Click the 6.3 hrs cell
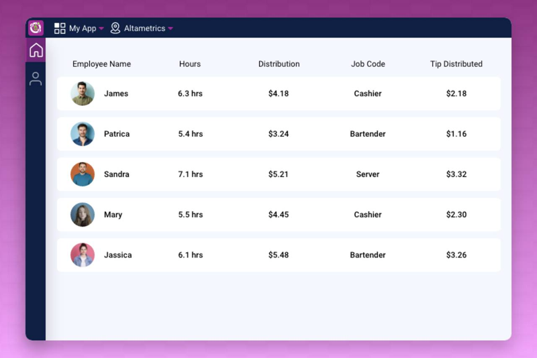The image size is (537, 358). pos(190,93)
